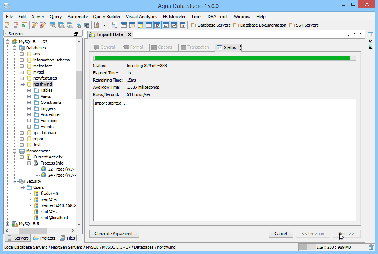Click the Connect plug toolbar icon
The height and width of the screenshot is (254, 378).
(35, 25)
